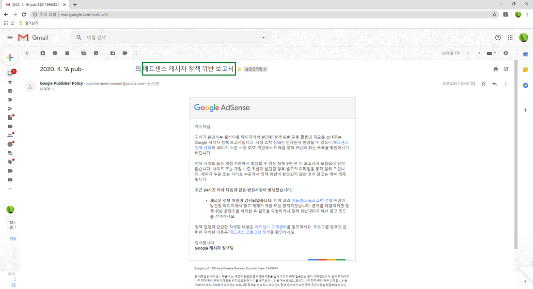
Task: Bookmark this page with the star icon
Action: tap(494, 14)
